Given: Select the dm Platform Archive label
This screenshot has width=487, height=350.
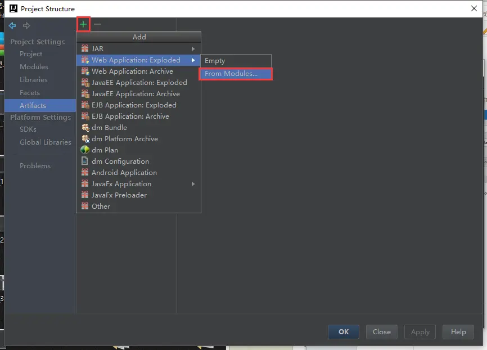Looking at the screenshot, I should tap(125, 138).
